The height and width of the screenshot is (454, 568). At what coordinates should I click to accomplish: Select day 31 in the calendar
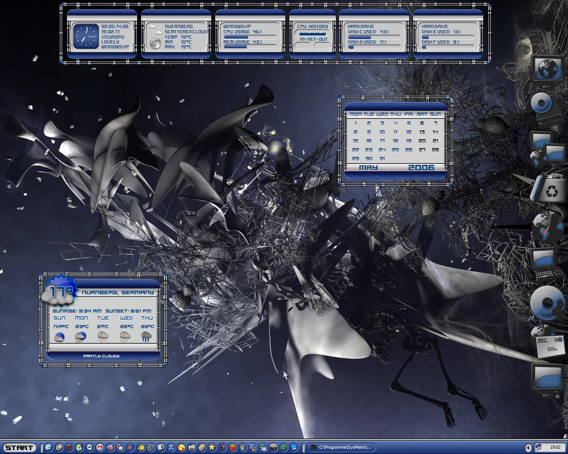click(x=382, y=158)
